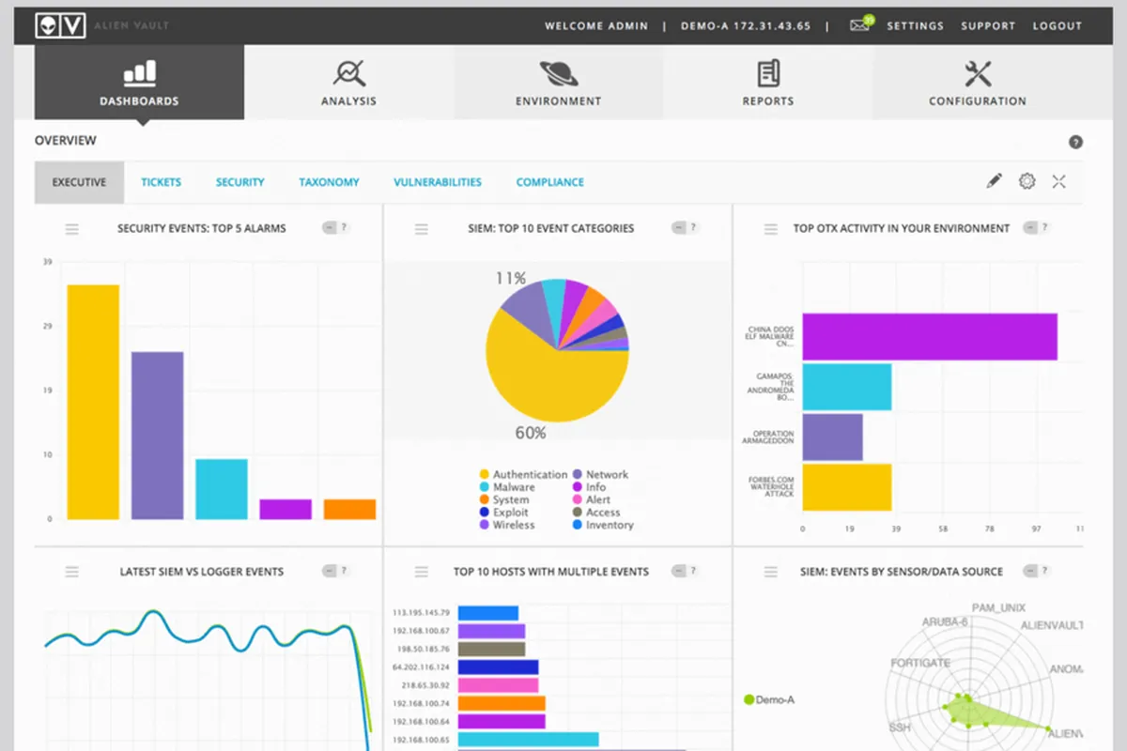The image size is (1127, 751).
Task: Toggle the Exploit legend entry
Action: (x=503, y=513)
